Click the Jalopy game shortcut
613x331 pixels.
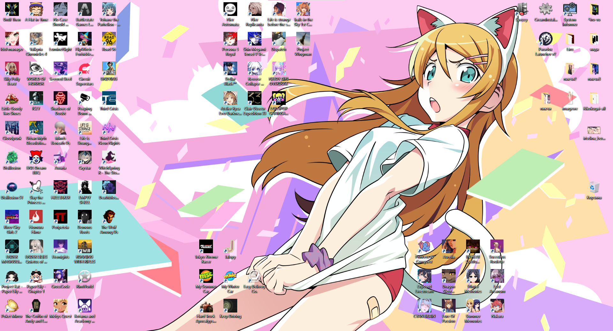(x=230, y=249)
